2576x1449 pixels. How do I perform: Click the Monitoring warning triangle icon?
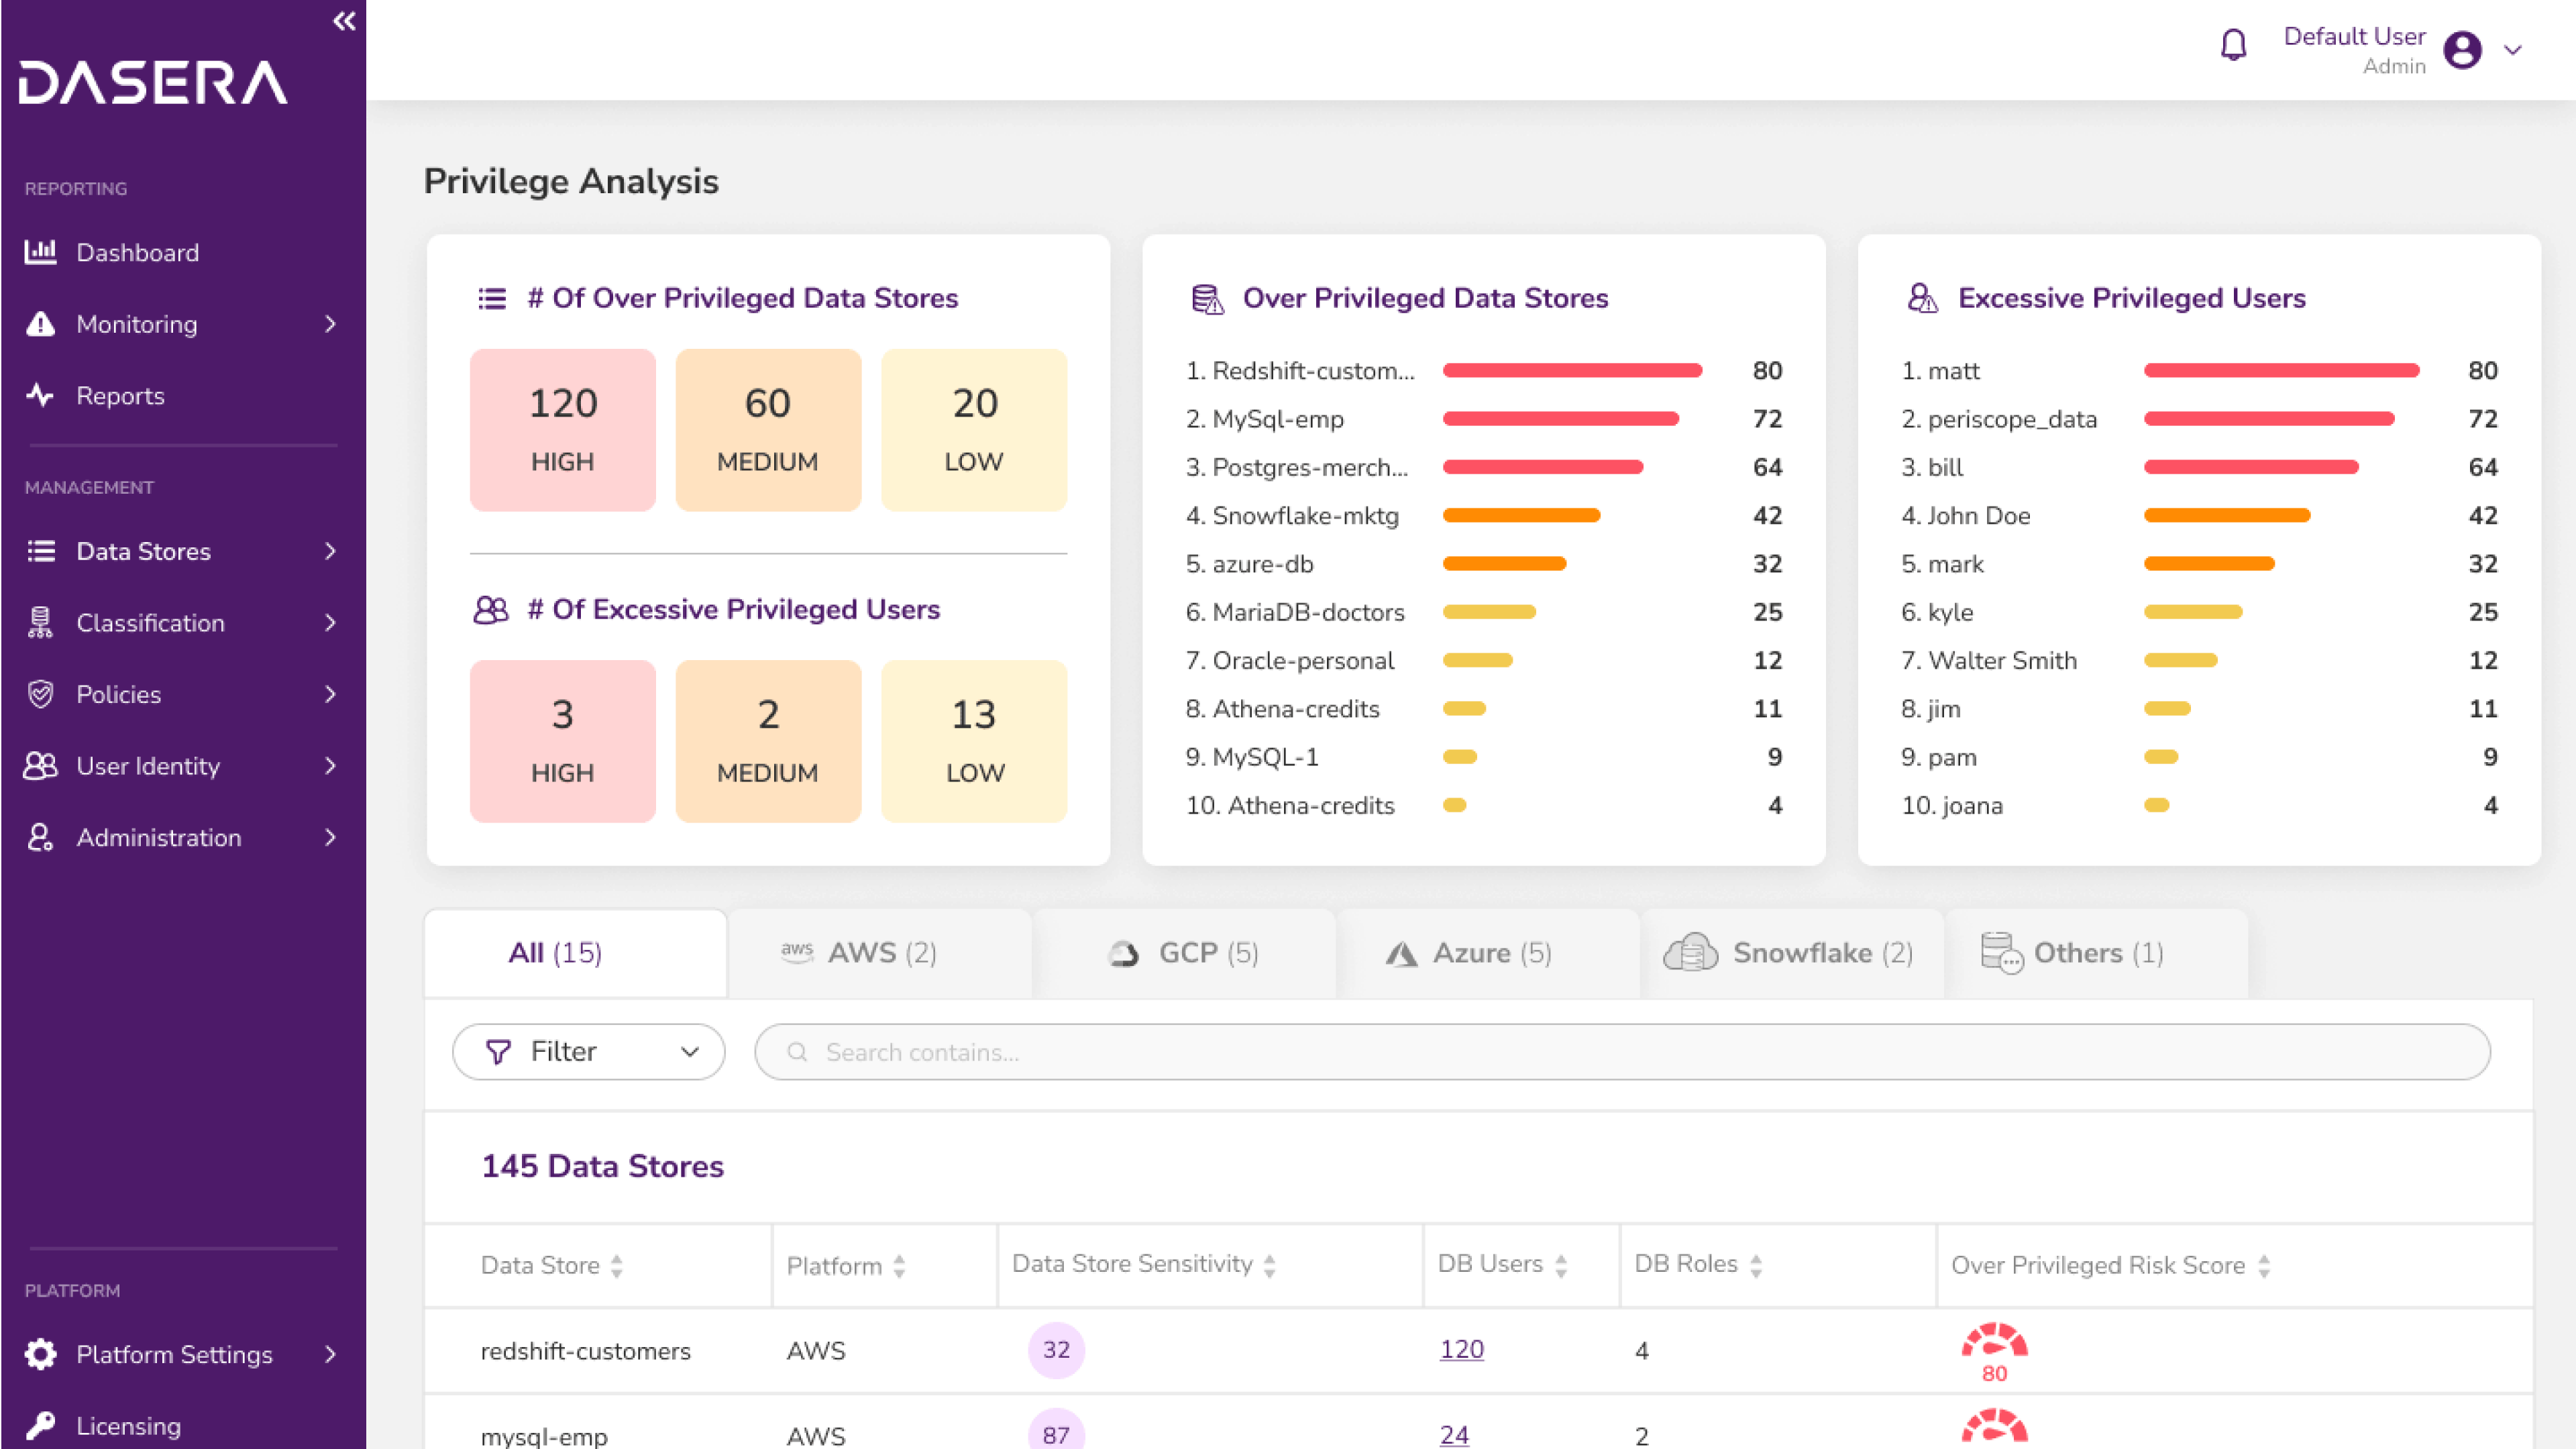(40, 324)
